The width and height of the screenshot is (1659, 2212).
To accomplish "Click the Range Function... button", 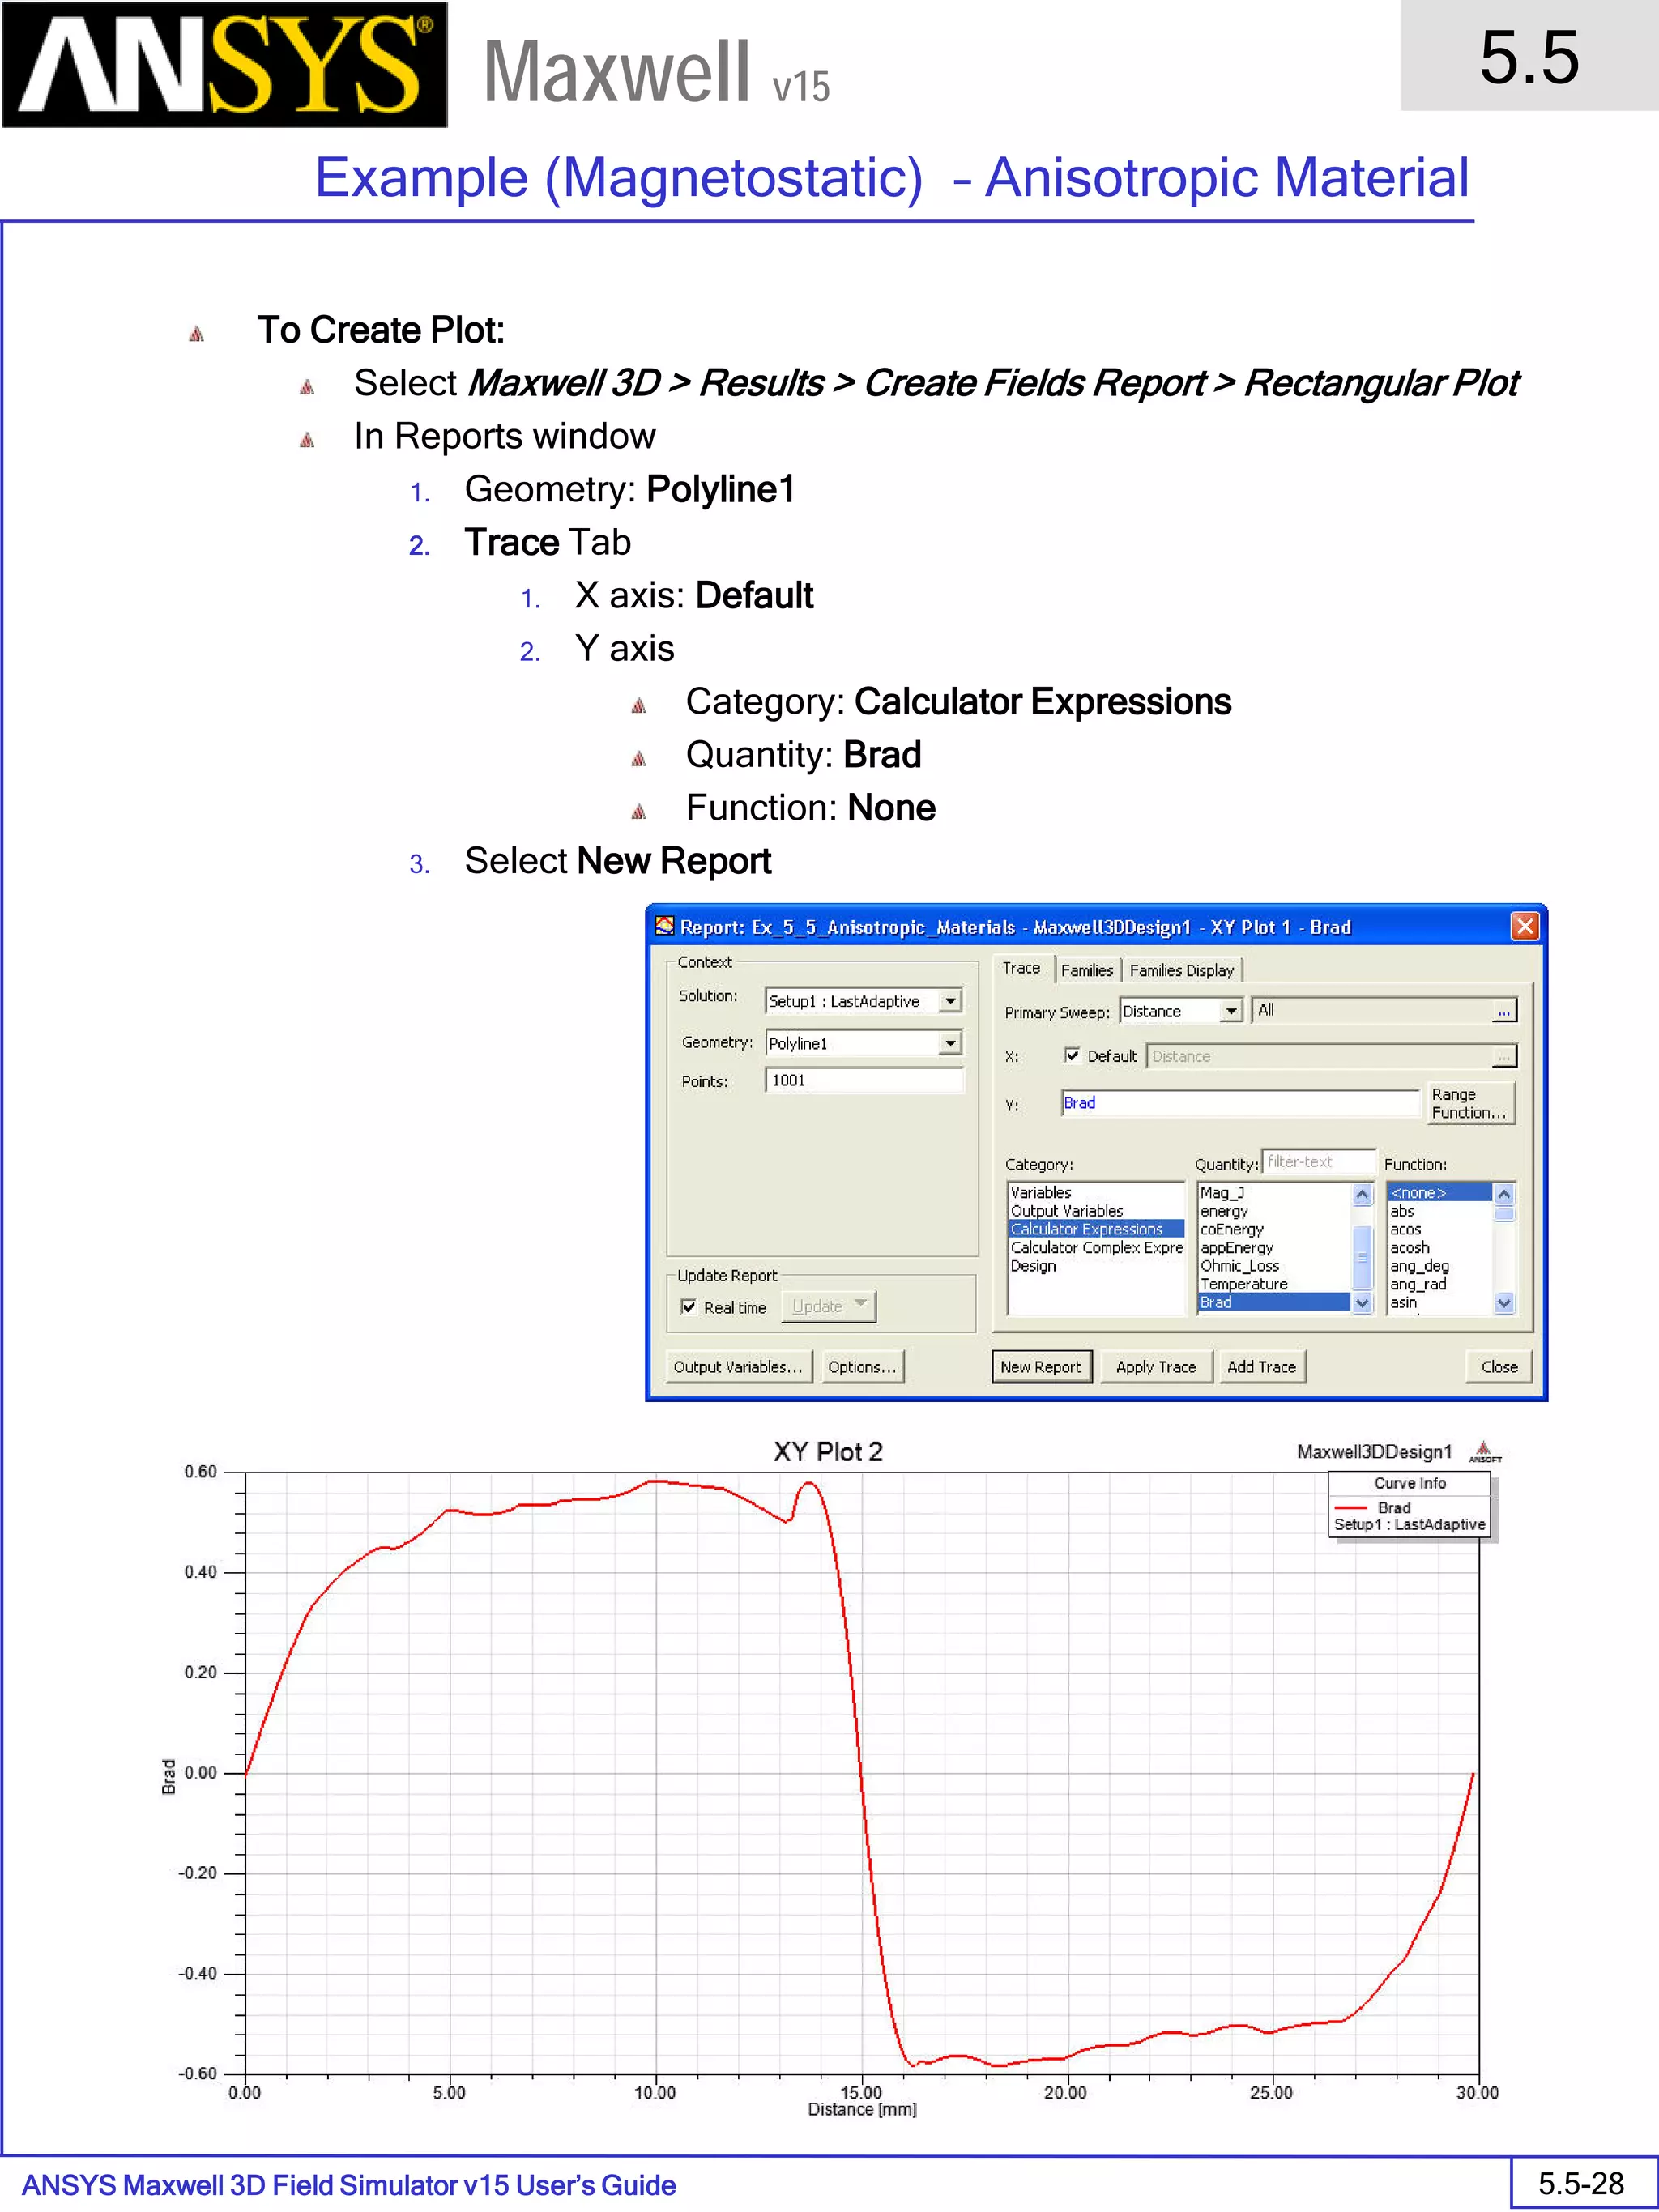I will pos(1470,1103).
